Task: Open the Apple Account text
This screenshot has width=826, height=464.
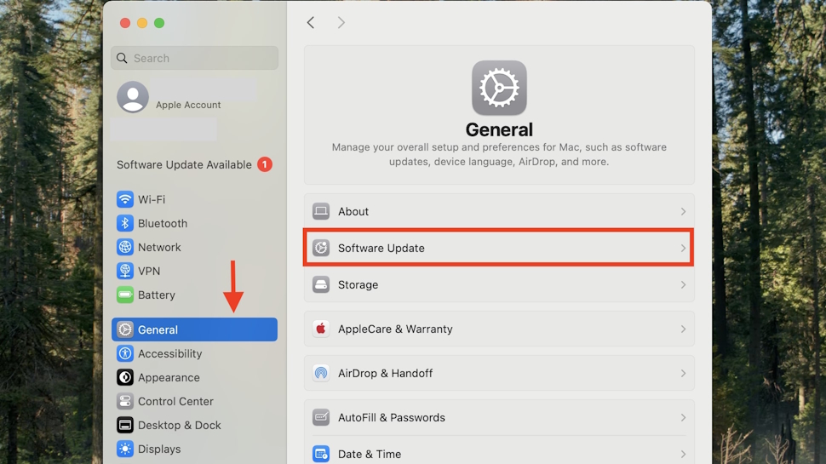Action: pos(188,105)
